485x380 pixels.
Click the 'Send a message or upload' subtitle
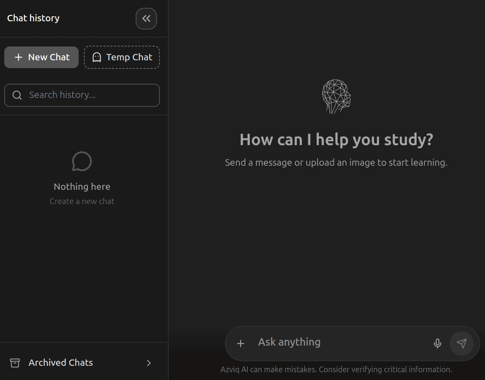336,163
